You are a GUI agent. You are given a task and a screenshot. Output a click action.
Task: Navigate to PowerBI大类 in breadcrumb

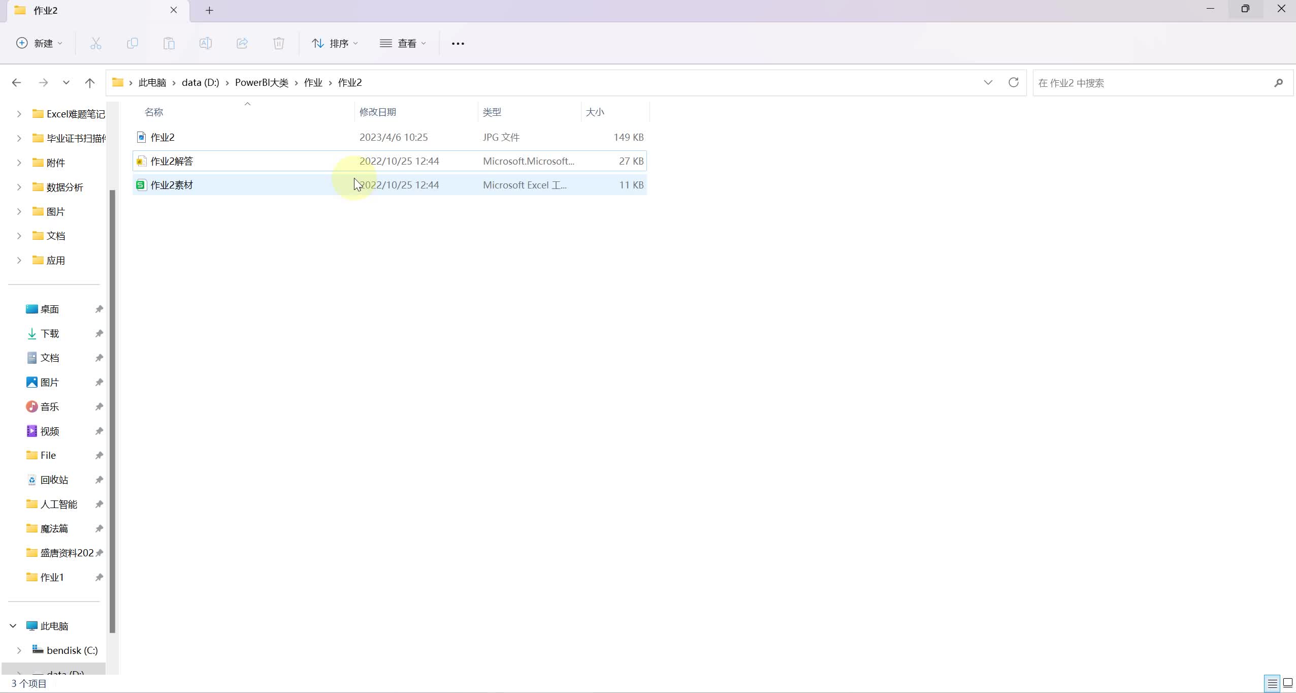(262, 82)
